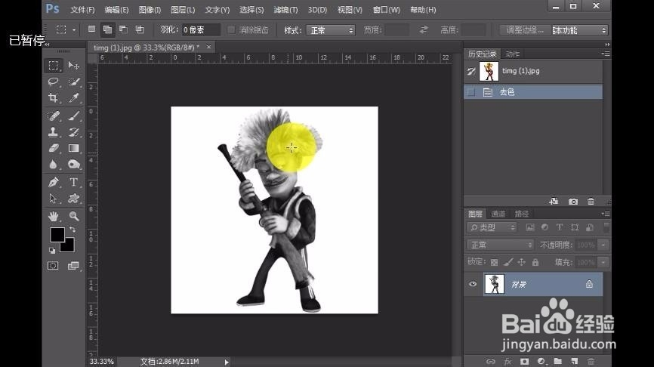Click the 调整边缘 refine edge button

coord(525,30)
